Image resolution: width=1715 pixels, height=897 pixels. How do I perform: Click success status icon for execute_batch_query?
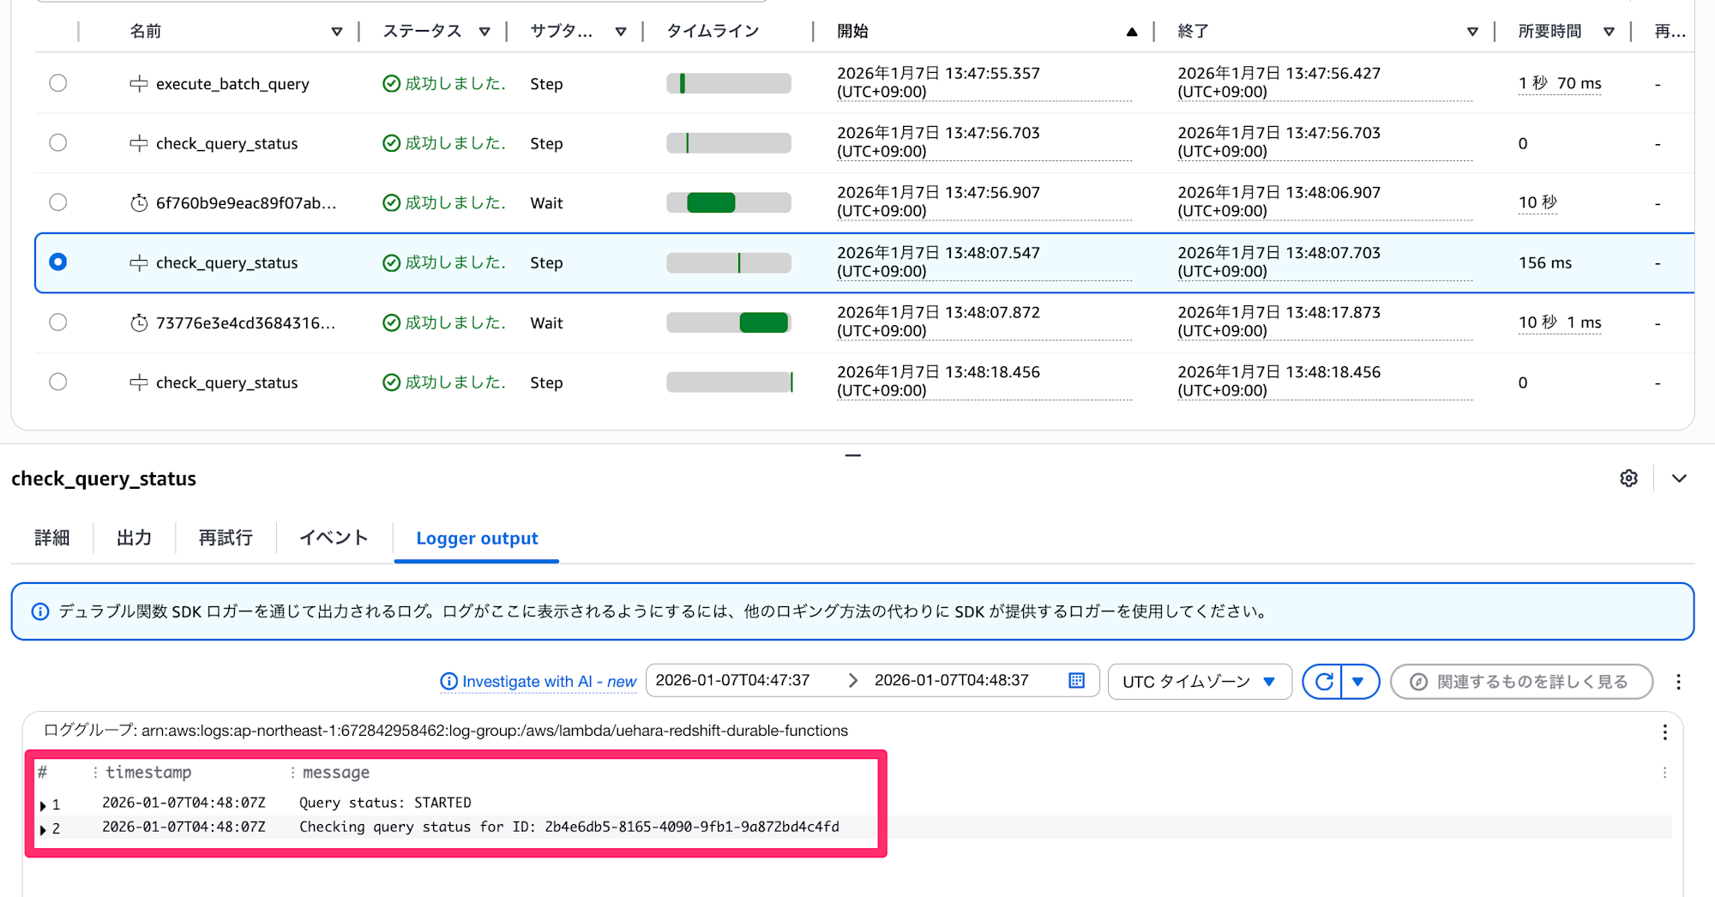(391, 83)
